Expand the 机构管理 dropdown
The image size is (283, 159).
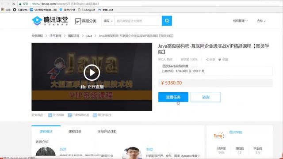click(240, 21)
